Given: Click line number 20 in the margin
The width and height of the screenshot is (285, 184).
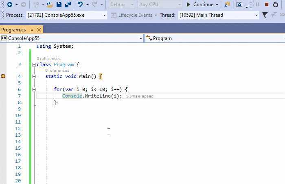Looking at the screenshot, I should tap(18, 181).
